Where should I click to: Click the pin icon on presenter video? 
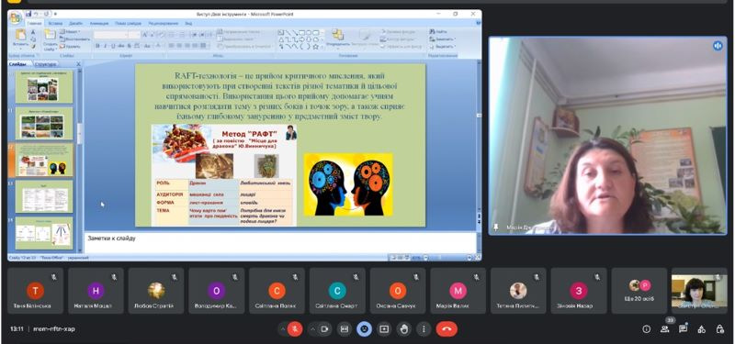496,227
